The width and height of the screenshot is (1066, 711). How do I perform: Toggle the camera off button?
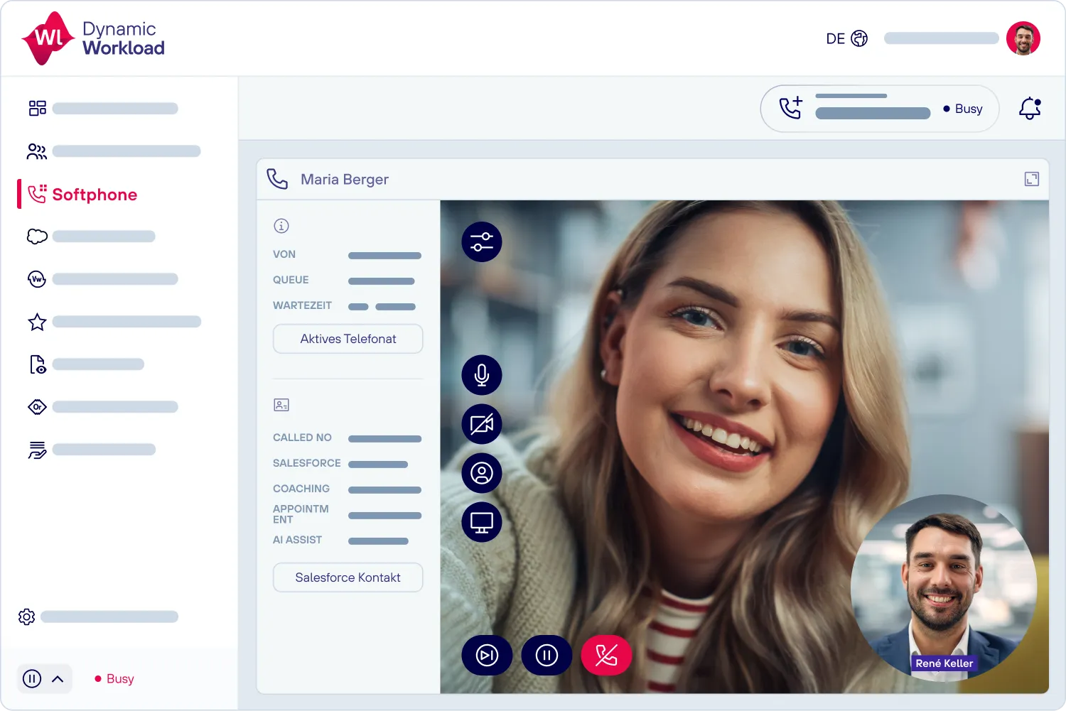coord(482,424)
